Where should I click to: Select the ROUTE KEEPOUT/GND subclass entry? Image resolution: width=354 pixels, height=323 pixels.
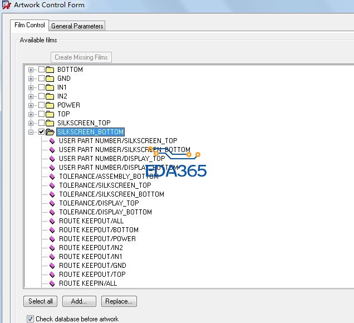coord(92,266)
